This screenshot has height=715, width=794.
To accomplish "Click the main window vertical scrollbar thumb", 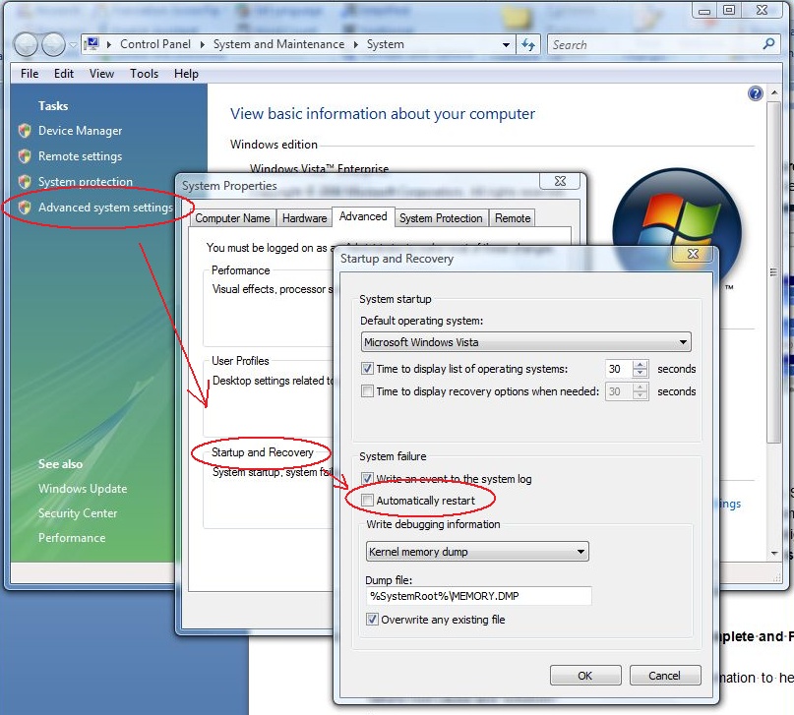I will click(773, 271).
